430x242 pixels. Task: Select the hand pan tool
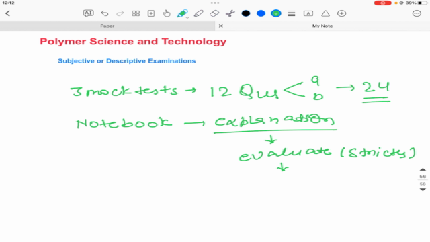pos(167,13)
